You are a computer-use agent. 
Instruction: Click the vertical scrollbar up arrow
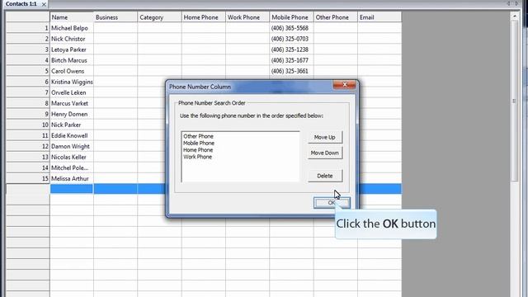[x=514, y=16]
